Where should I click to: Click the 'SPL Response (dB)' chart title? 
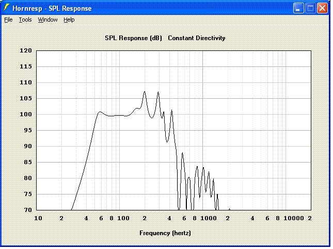133,38
